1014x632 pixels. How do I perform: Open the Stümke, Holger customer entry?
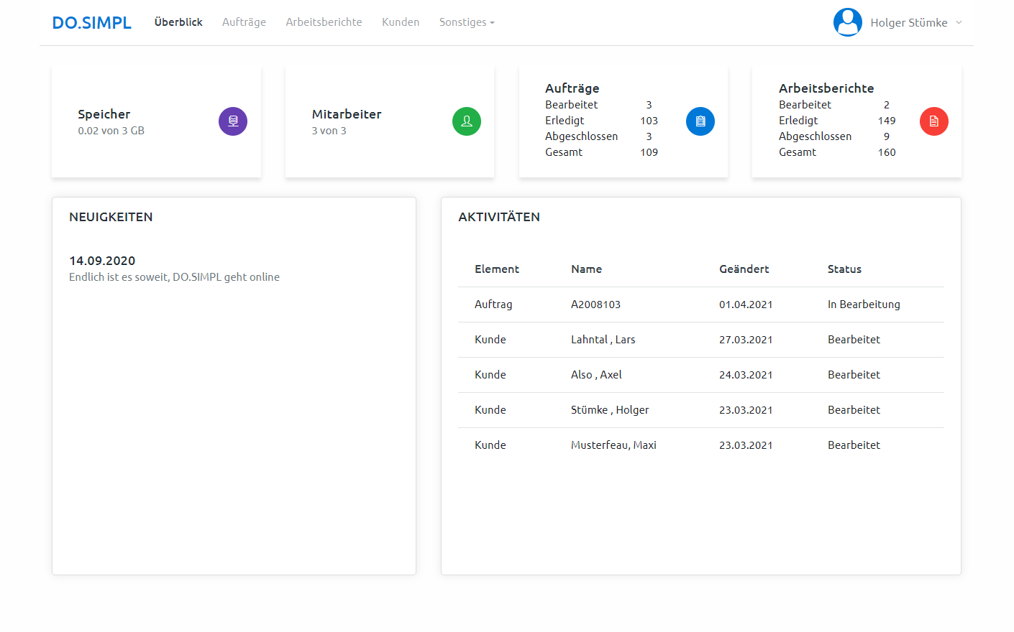point(610,410)
